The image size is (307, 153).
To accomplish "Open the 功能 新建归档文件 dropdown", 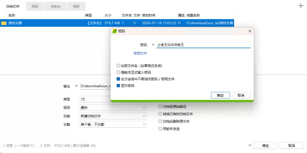I will 113,116.
